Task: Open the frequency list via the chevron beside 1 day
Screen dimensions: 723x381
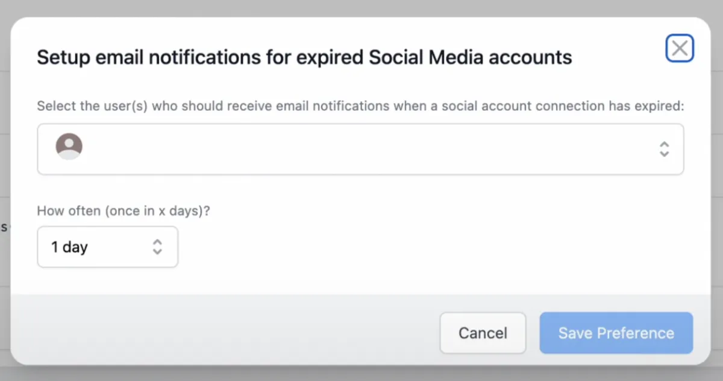Action: (x=157, y=247)
